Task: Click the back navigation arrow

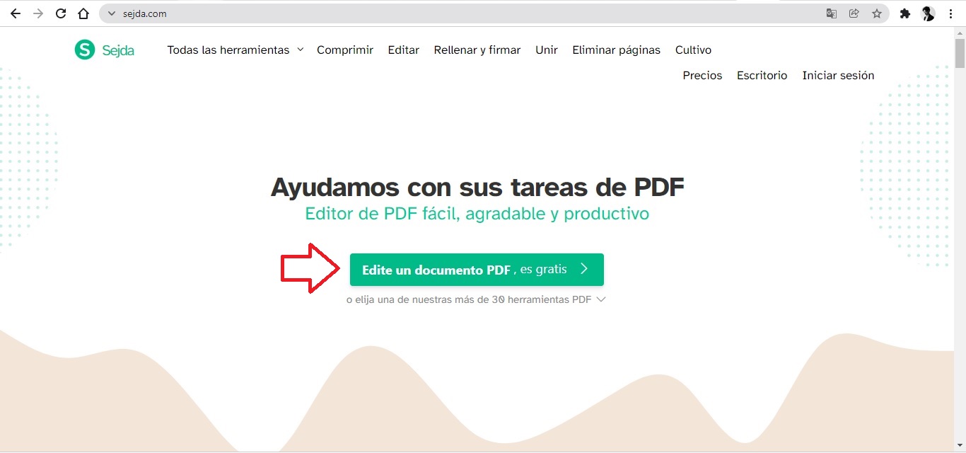Action: [16, 13]
